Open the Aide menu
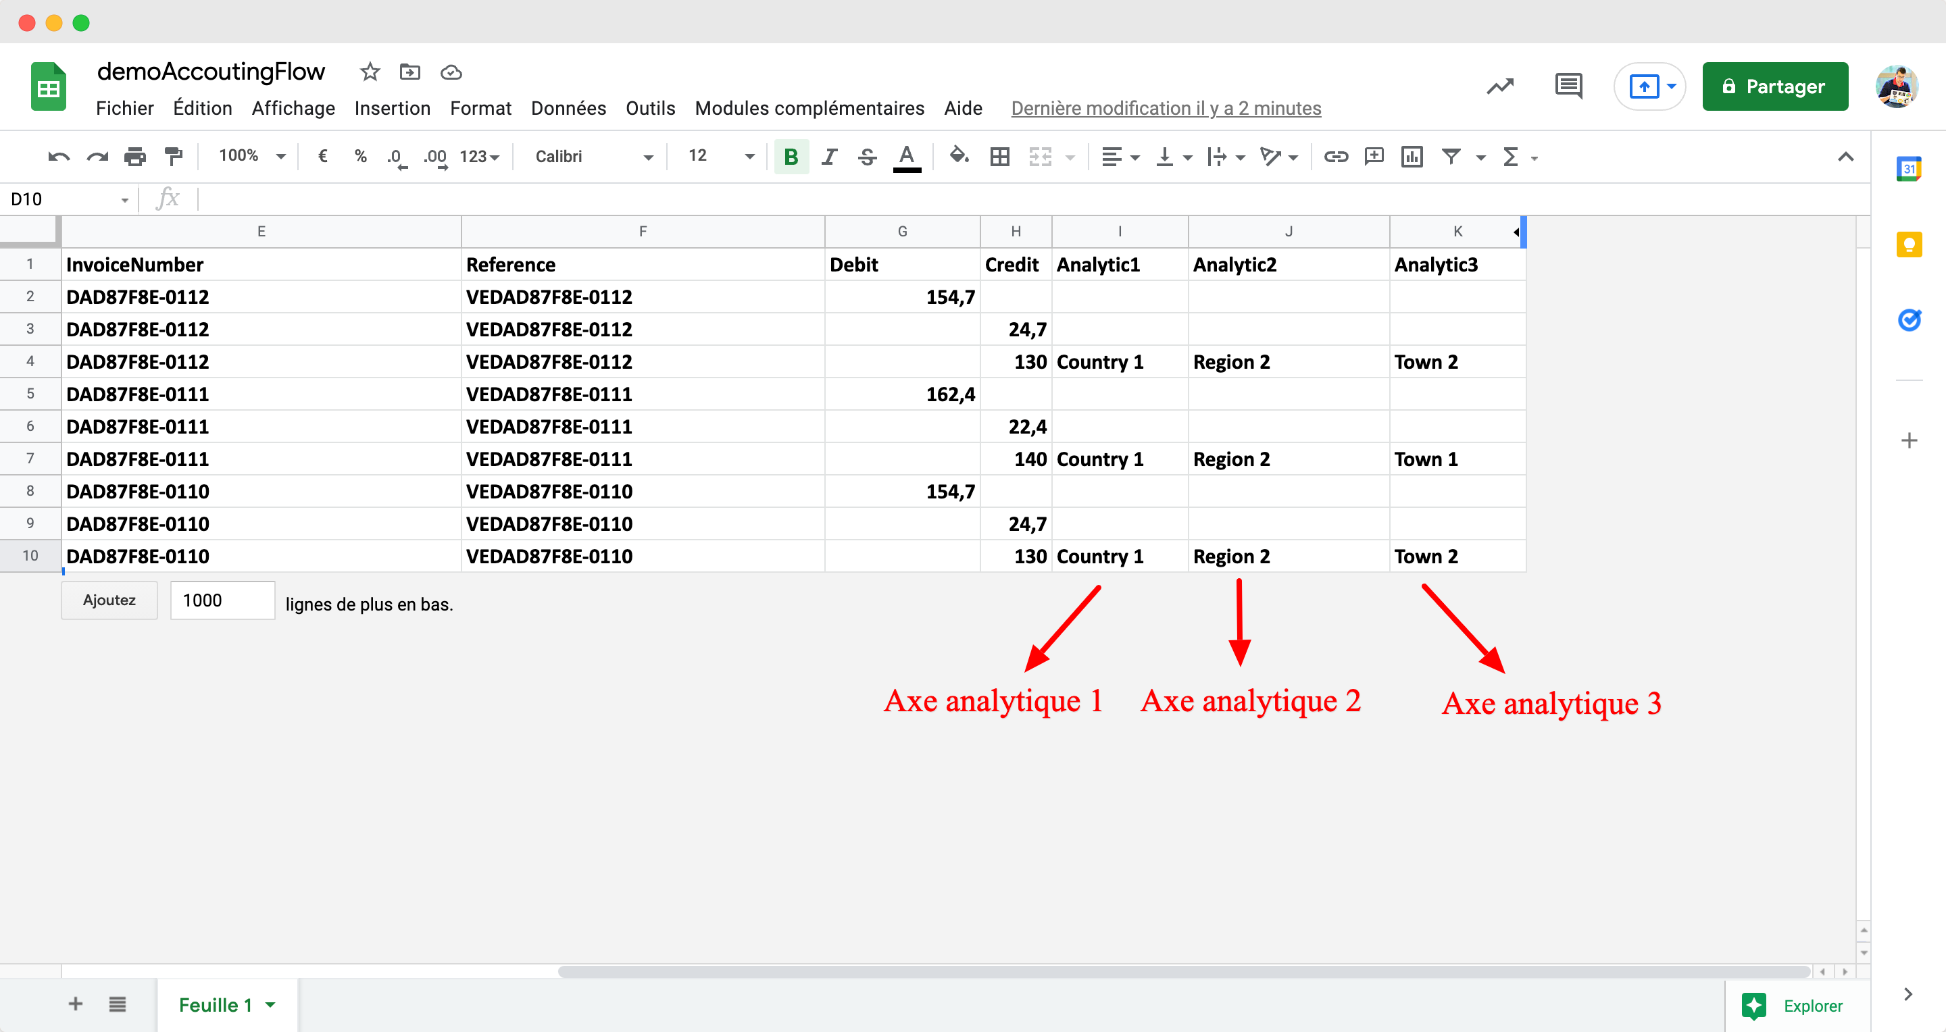Screen dimensions: 1946x1032 [x=963, y=108]
